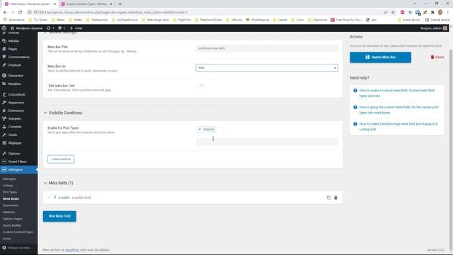Open the Laravel bookmark folder
Viewport: 453px width, 255px height.
click(280, 20)
